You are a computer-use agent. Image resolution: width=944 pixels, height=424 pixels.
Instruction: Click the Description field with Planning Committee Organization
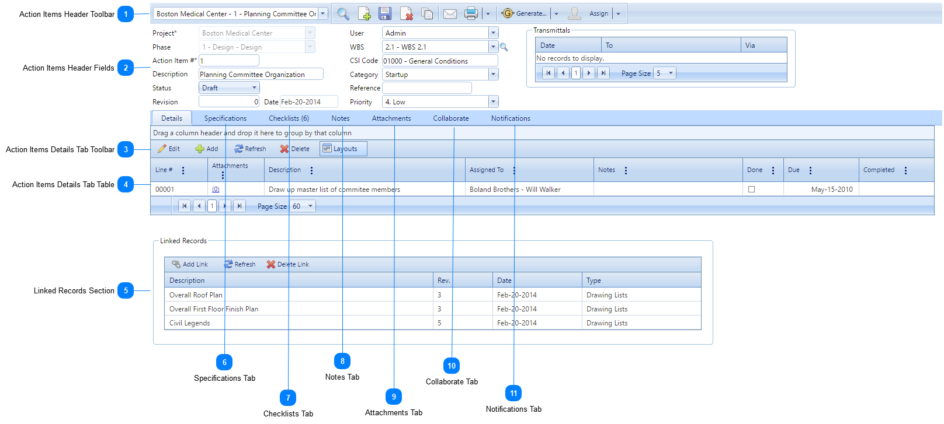261,74
